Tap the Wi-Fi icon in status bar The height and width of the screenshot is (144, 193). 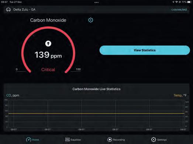pos(176,2)
